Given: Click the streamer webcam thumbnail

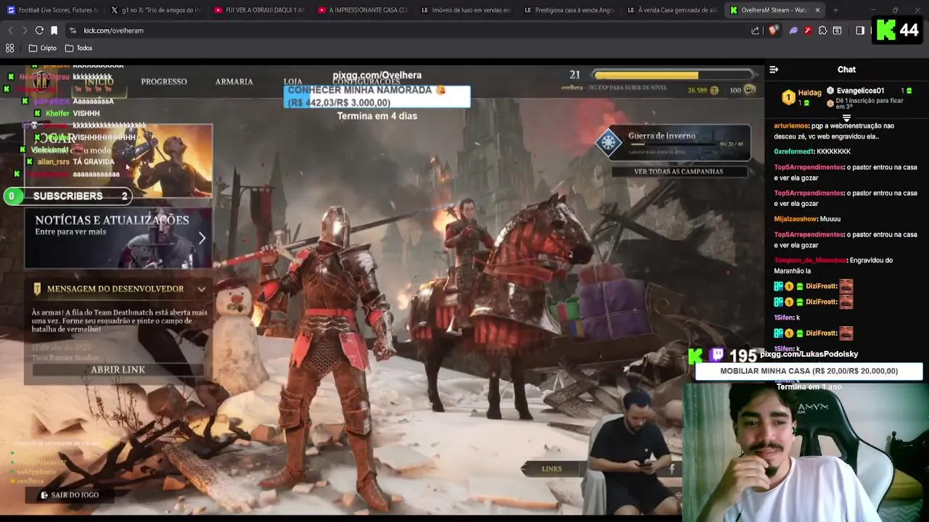Looking at the screenshot, I should pyautogui.click(x=806, y=453).
